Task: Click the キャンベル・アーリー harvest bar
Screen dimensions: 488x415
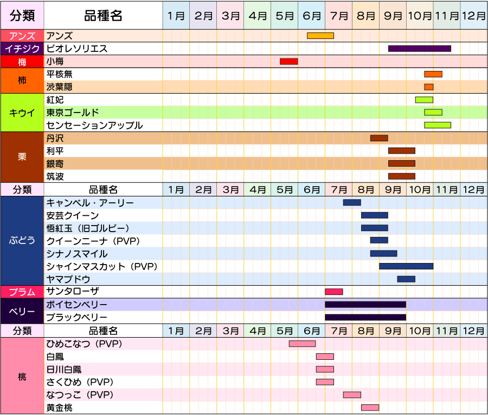Action: coord(352,202)
